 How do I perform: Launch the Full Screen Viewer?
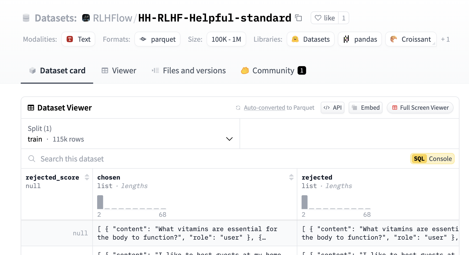pos(420,108)
